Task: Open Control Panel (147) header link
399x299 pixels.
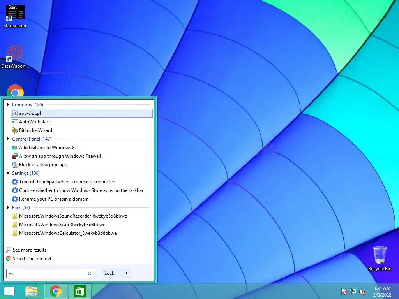Action: (32, 139)
